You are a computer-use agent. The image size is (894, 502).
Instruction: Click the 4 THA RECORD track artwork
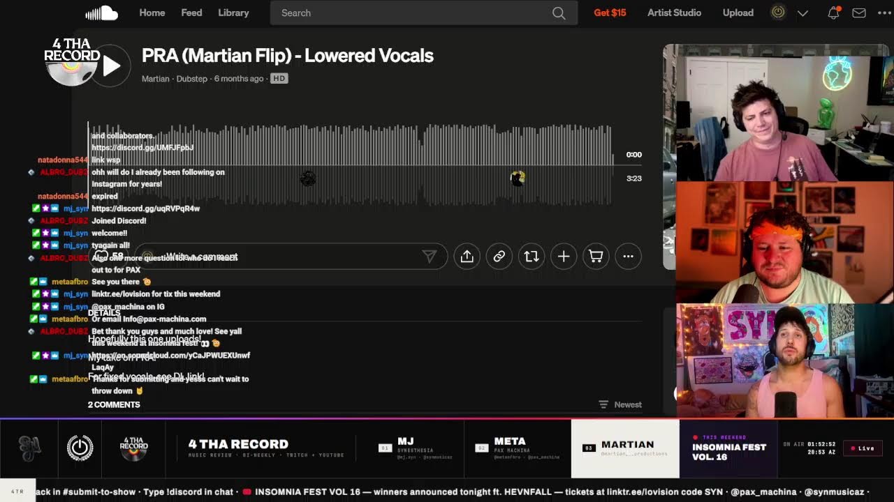point(72,63)
